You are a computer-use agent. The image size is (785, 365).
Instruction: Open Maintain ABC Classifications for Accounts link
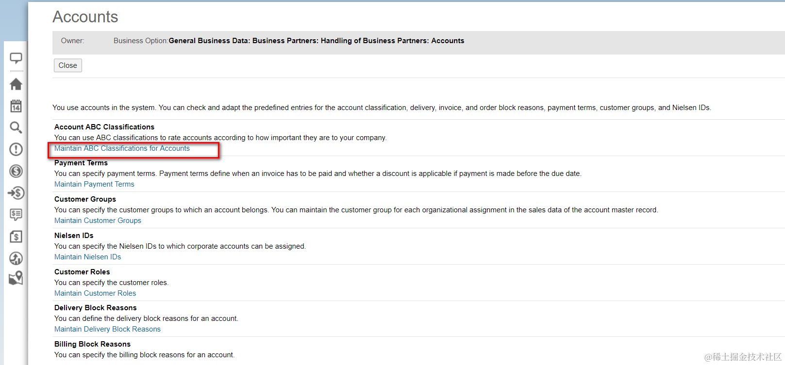[x=122, y=148]
